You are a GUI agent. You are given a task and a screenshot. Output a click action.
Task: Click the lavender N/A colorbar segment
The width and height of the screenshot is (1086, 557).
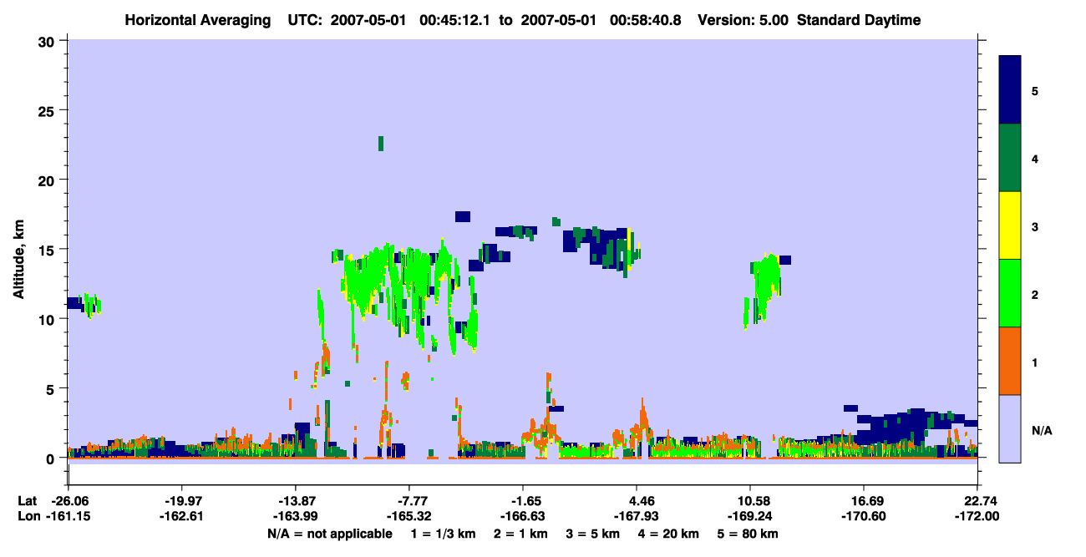[1010, 428]
